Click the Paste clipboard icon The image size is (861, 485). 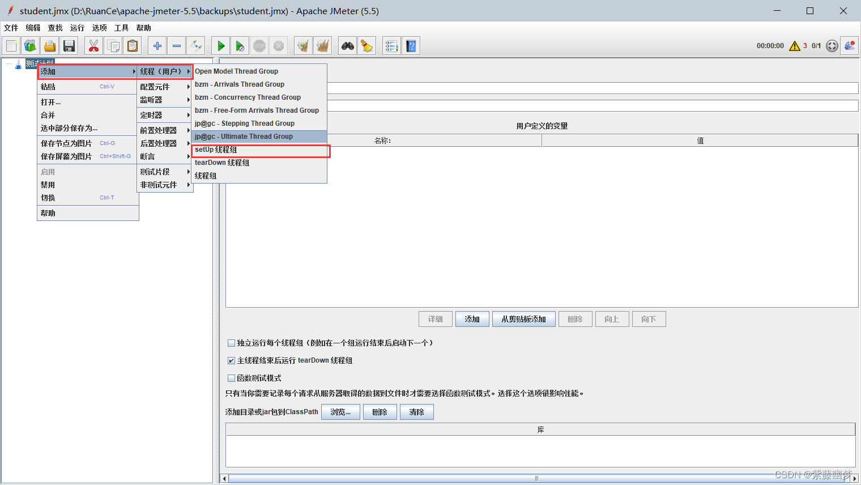(x=133, y=46)
